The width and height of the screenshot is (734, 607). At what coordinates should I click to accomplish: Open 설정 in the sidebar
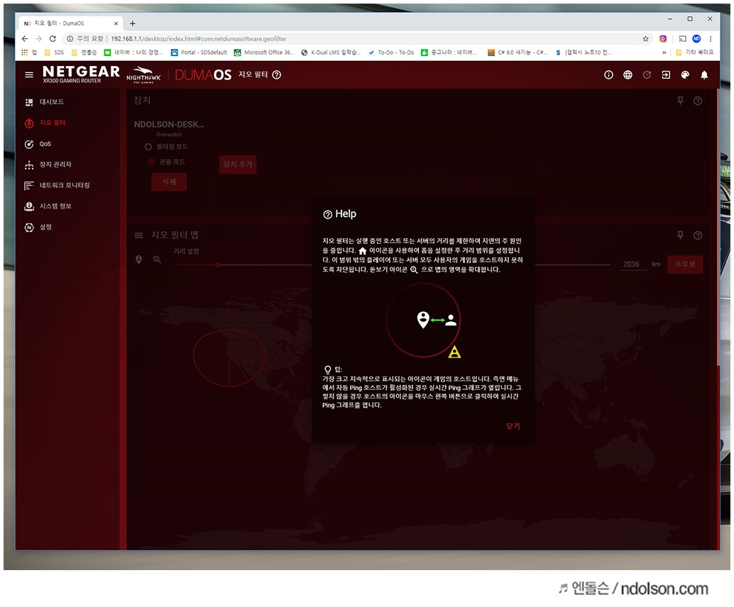pos(38,228)
